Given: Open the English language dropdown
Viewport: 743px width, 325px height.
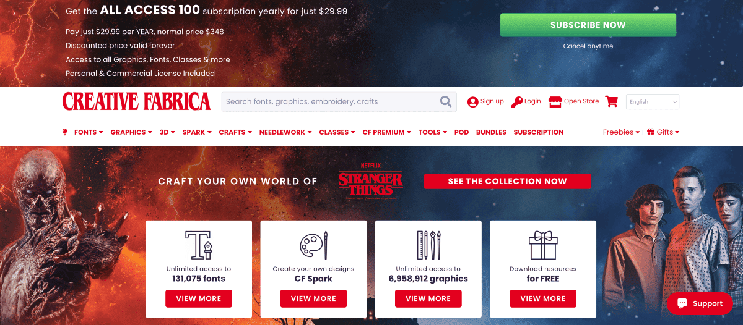Looking at the screenshot, I should click(653, 102).
